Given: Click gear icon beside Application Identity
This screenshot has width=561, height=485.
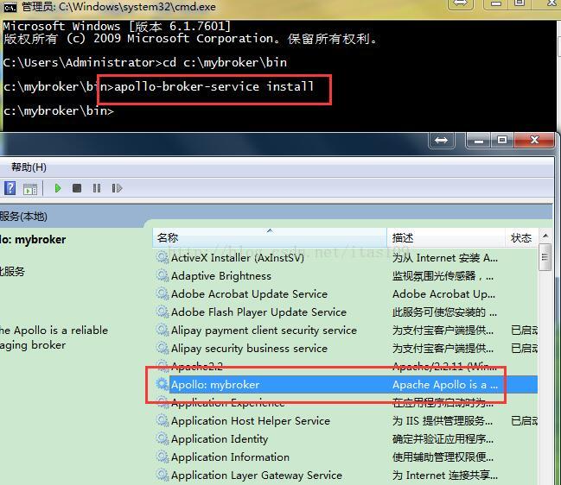Looking at the screenshot, I should pyautogui.click(x=163, y=439).
